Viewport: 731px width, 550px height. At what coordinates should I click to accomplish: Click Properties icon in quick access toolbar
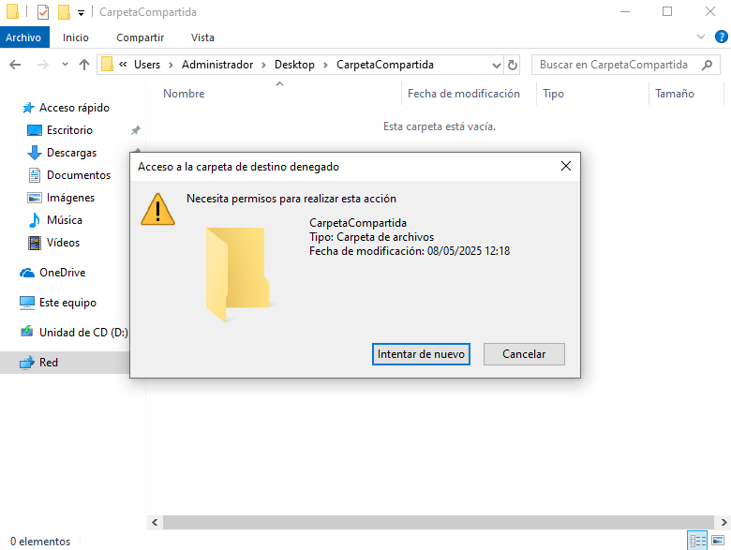[43, 12]
